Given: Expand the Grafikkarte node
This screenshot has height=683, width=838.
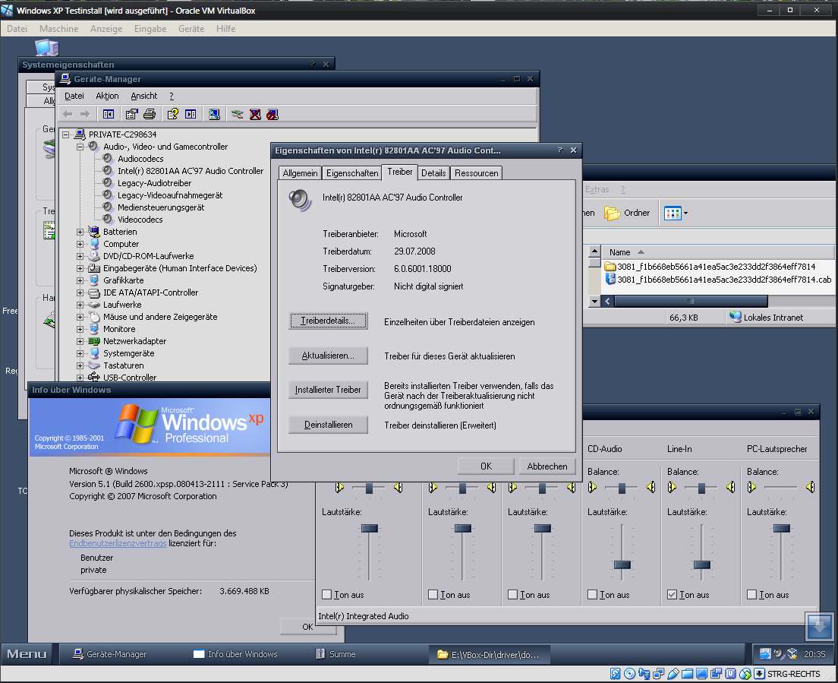Looking at the screenshot, I should coord(80,280).
